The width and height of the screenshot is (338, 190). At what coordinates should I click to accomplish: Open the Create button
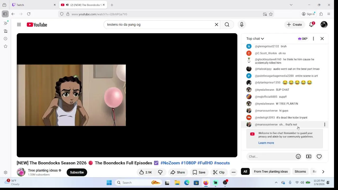pos(294,25)
